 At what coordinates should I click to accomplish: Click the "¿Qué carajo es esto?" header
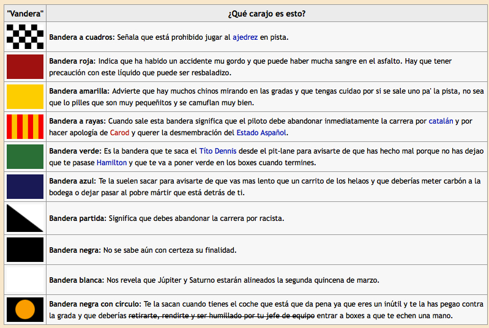[x=266, y=13]
